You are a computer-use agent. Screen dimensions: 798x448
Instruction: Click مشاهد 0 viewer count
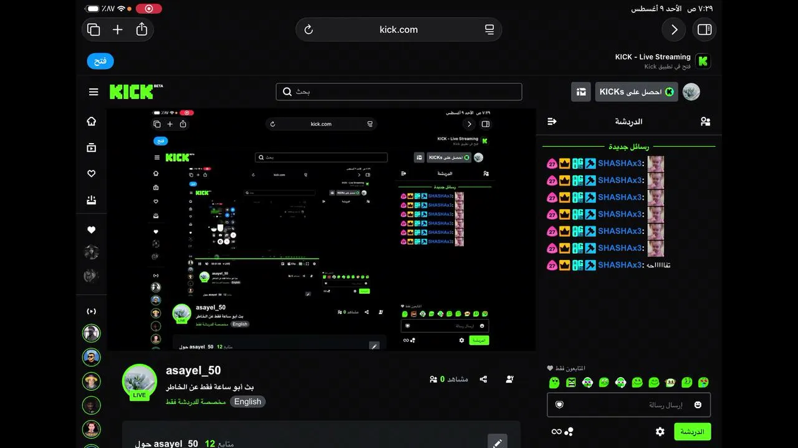[449, 378]
